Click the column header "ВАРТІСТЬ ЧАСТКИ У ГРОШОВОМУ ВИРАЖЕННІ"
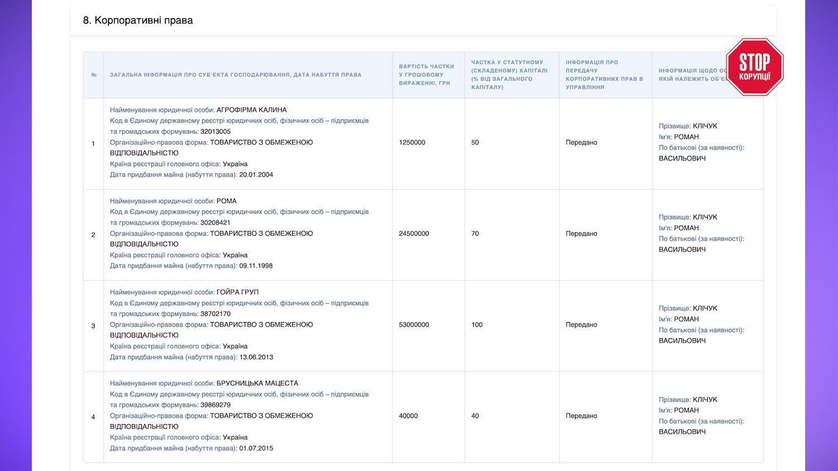The height and width of the screenshot is (471, 838). coord(426,73)
